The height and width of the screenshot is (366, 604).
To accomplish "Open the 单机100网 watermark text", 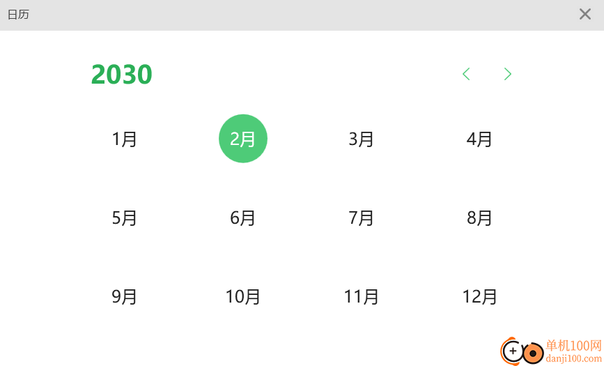I will (x=573, y=345).
